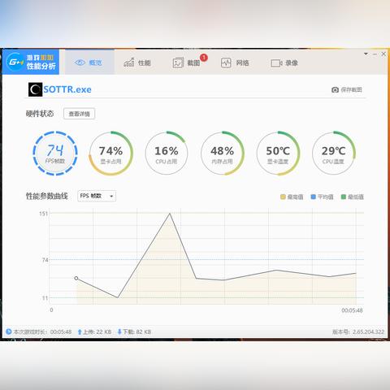Save a screenshot with 保存截图
Screen dimensions: 390x390
(347, 89)
